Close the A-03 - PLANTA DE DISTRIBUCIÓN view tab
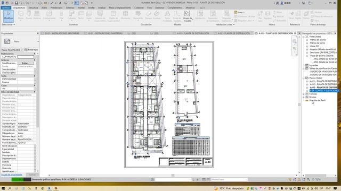 coord(295,33)
